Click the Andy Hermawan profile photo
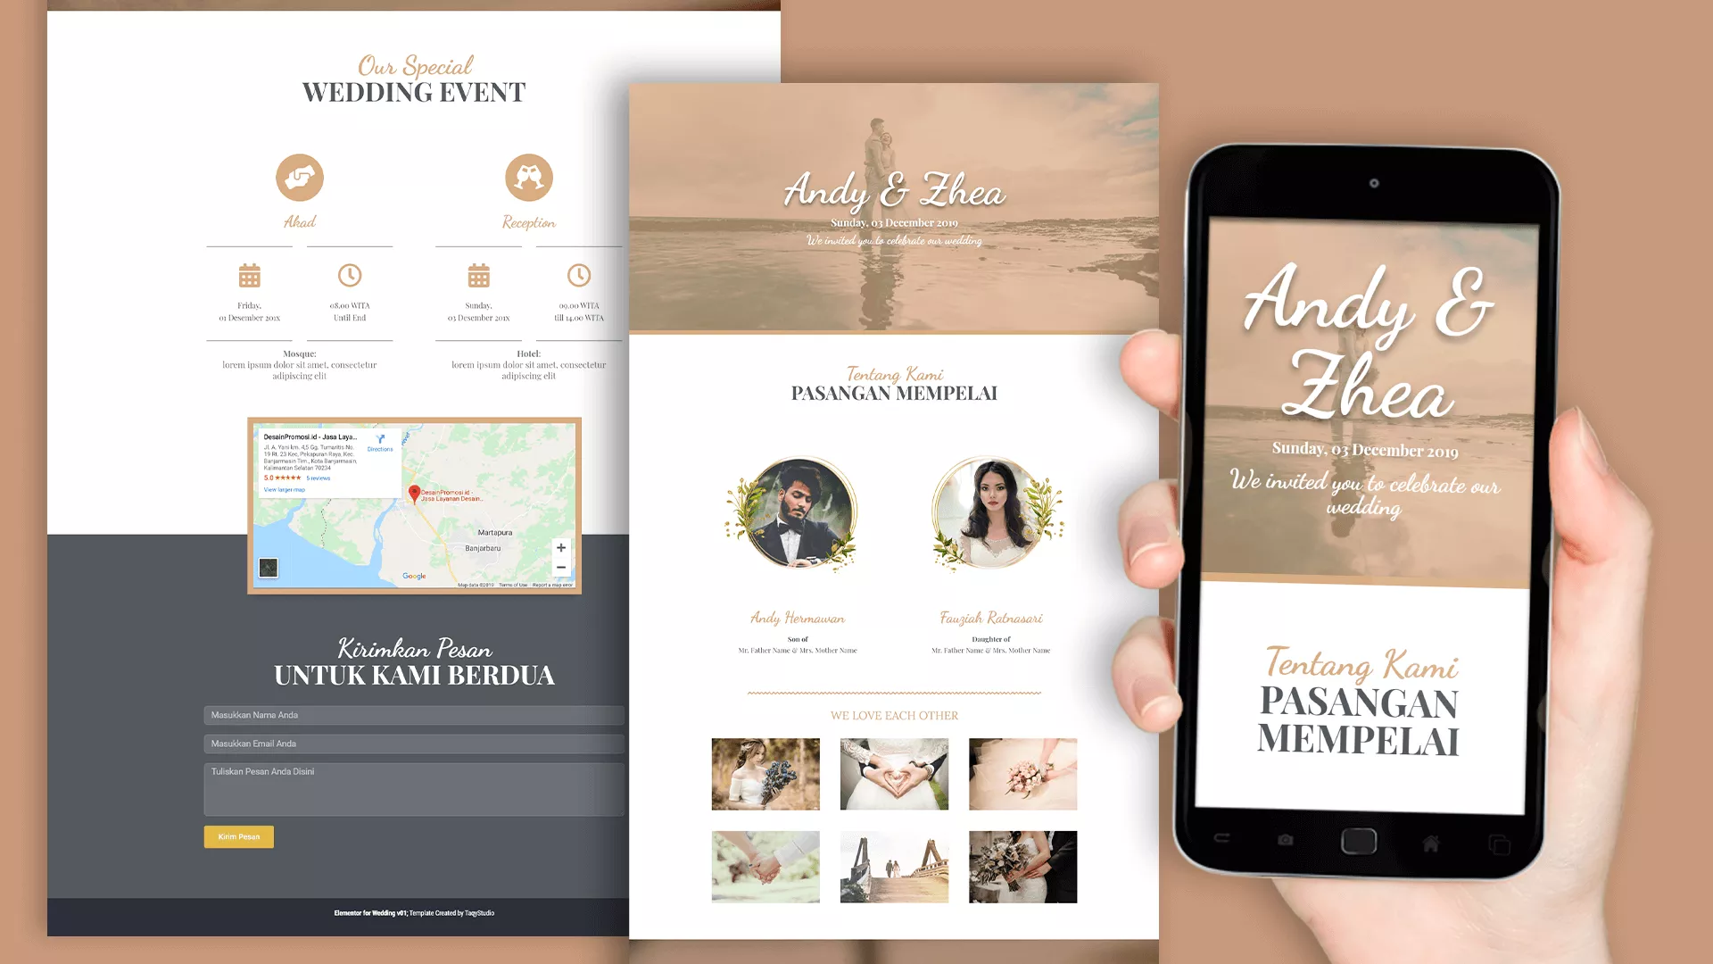Image resolution: width=1713 pixels, height=964 pixels. [x=797, y=514]
